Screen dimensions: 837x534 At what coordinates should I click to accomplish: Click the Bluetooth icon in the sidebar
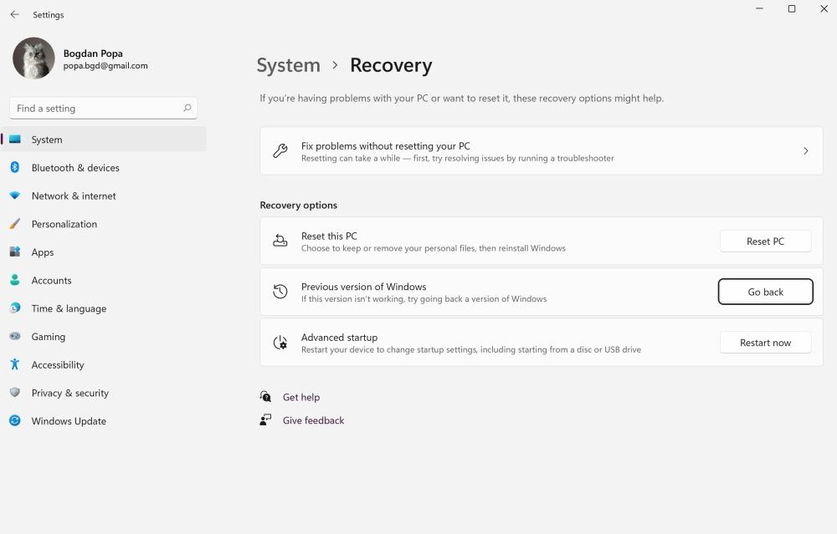tap(15, 167)
